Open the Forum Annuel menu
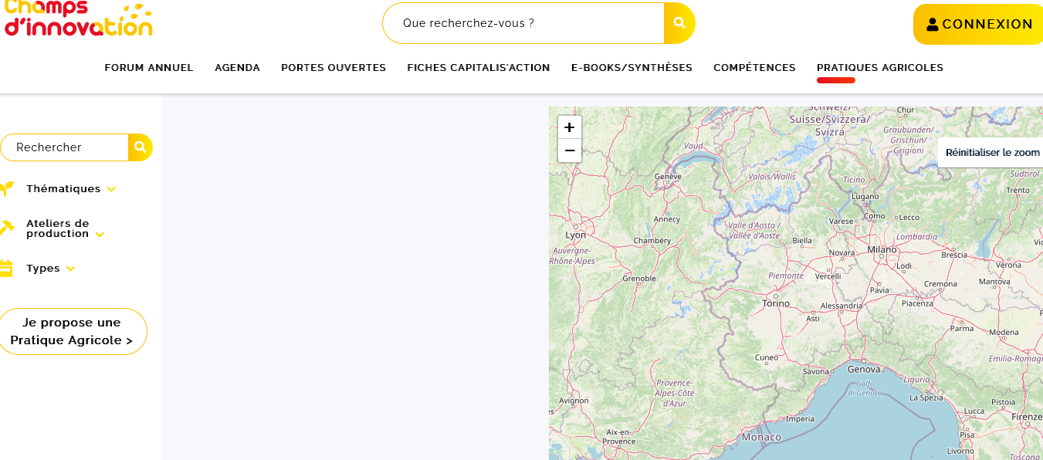This screenshot has width=1043, height=460. (149, 68)
